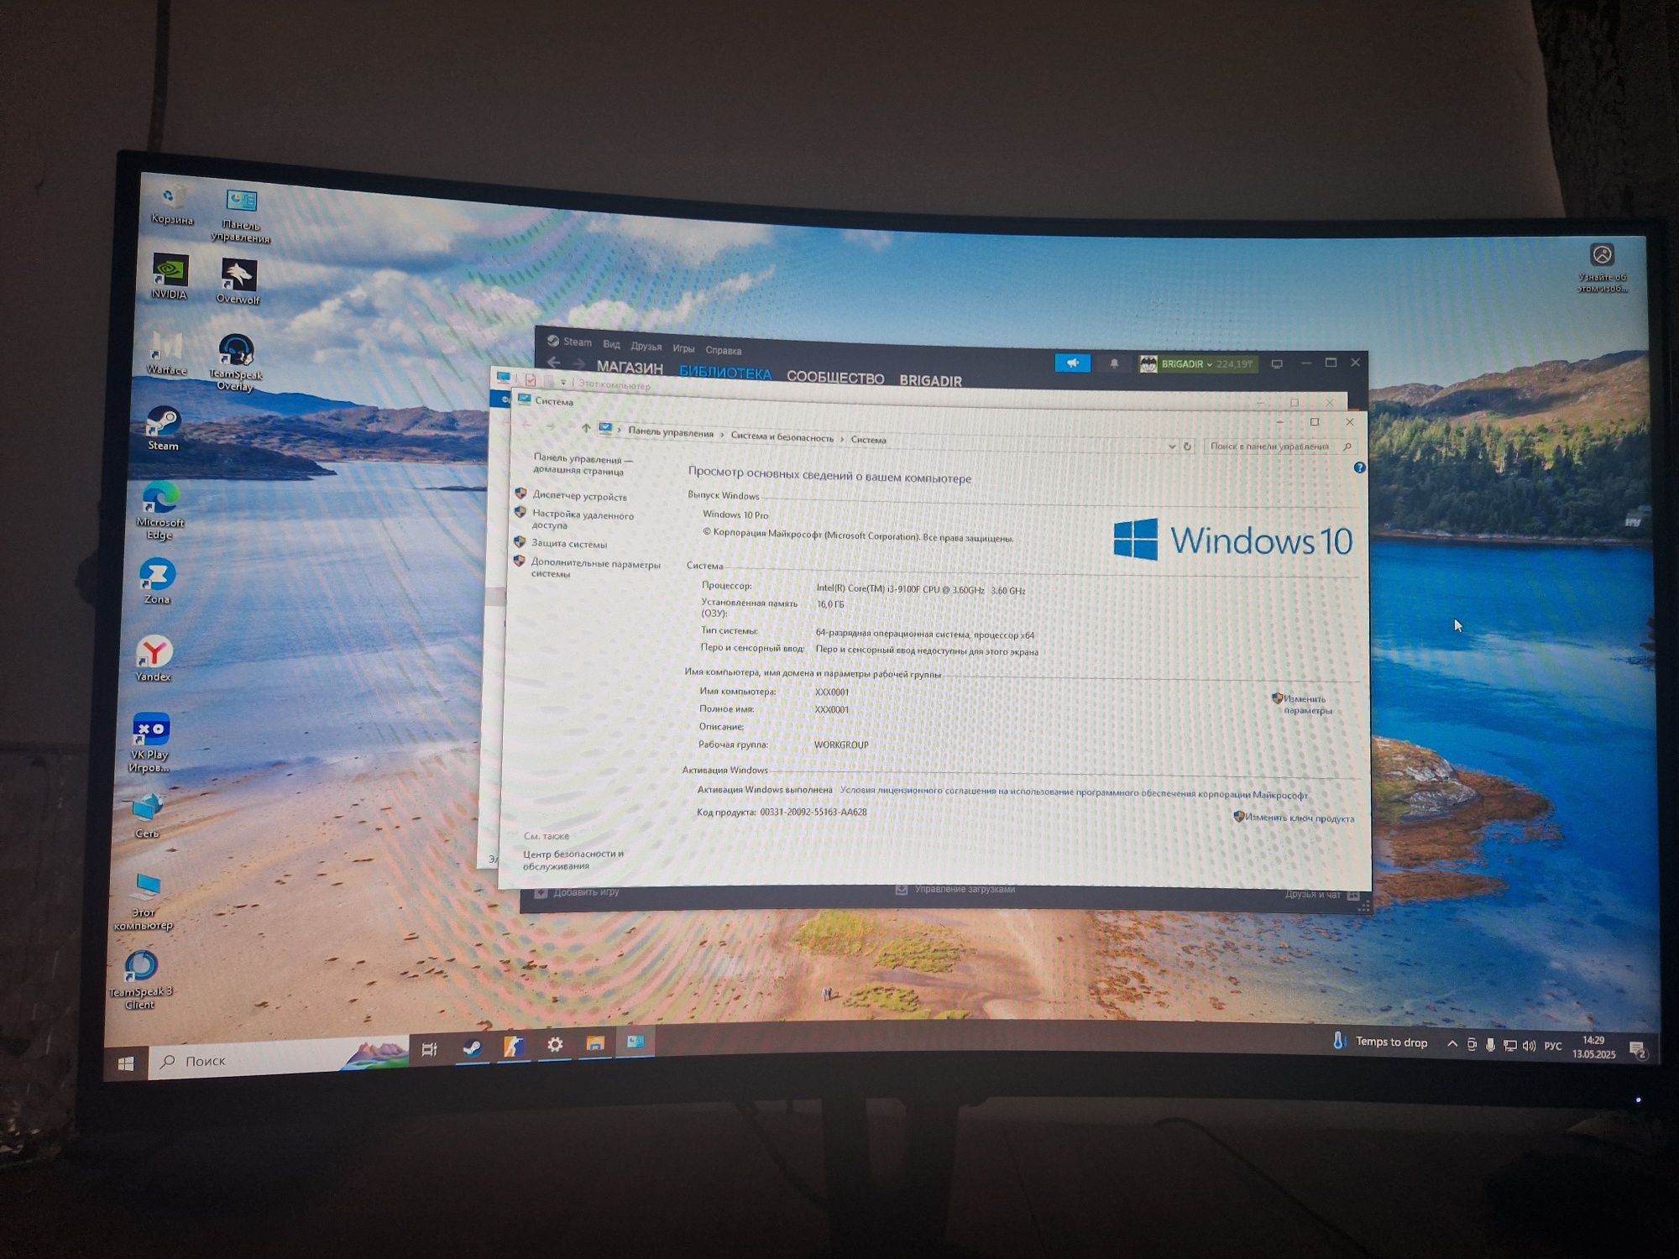Open the Корзина recycle bin icon
The width and height of the screenshot is (1679, 1259).
point(172,206)
